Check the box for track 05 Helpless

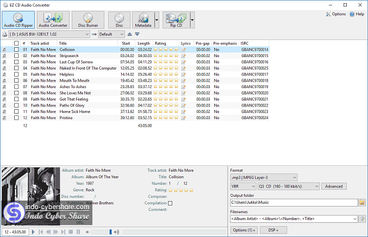16,74
